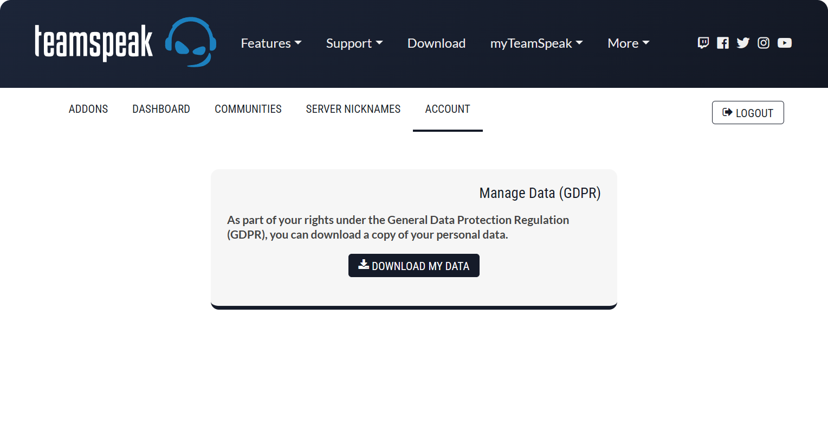Switch to the Dashboard tab

(x=161, y=109)
